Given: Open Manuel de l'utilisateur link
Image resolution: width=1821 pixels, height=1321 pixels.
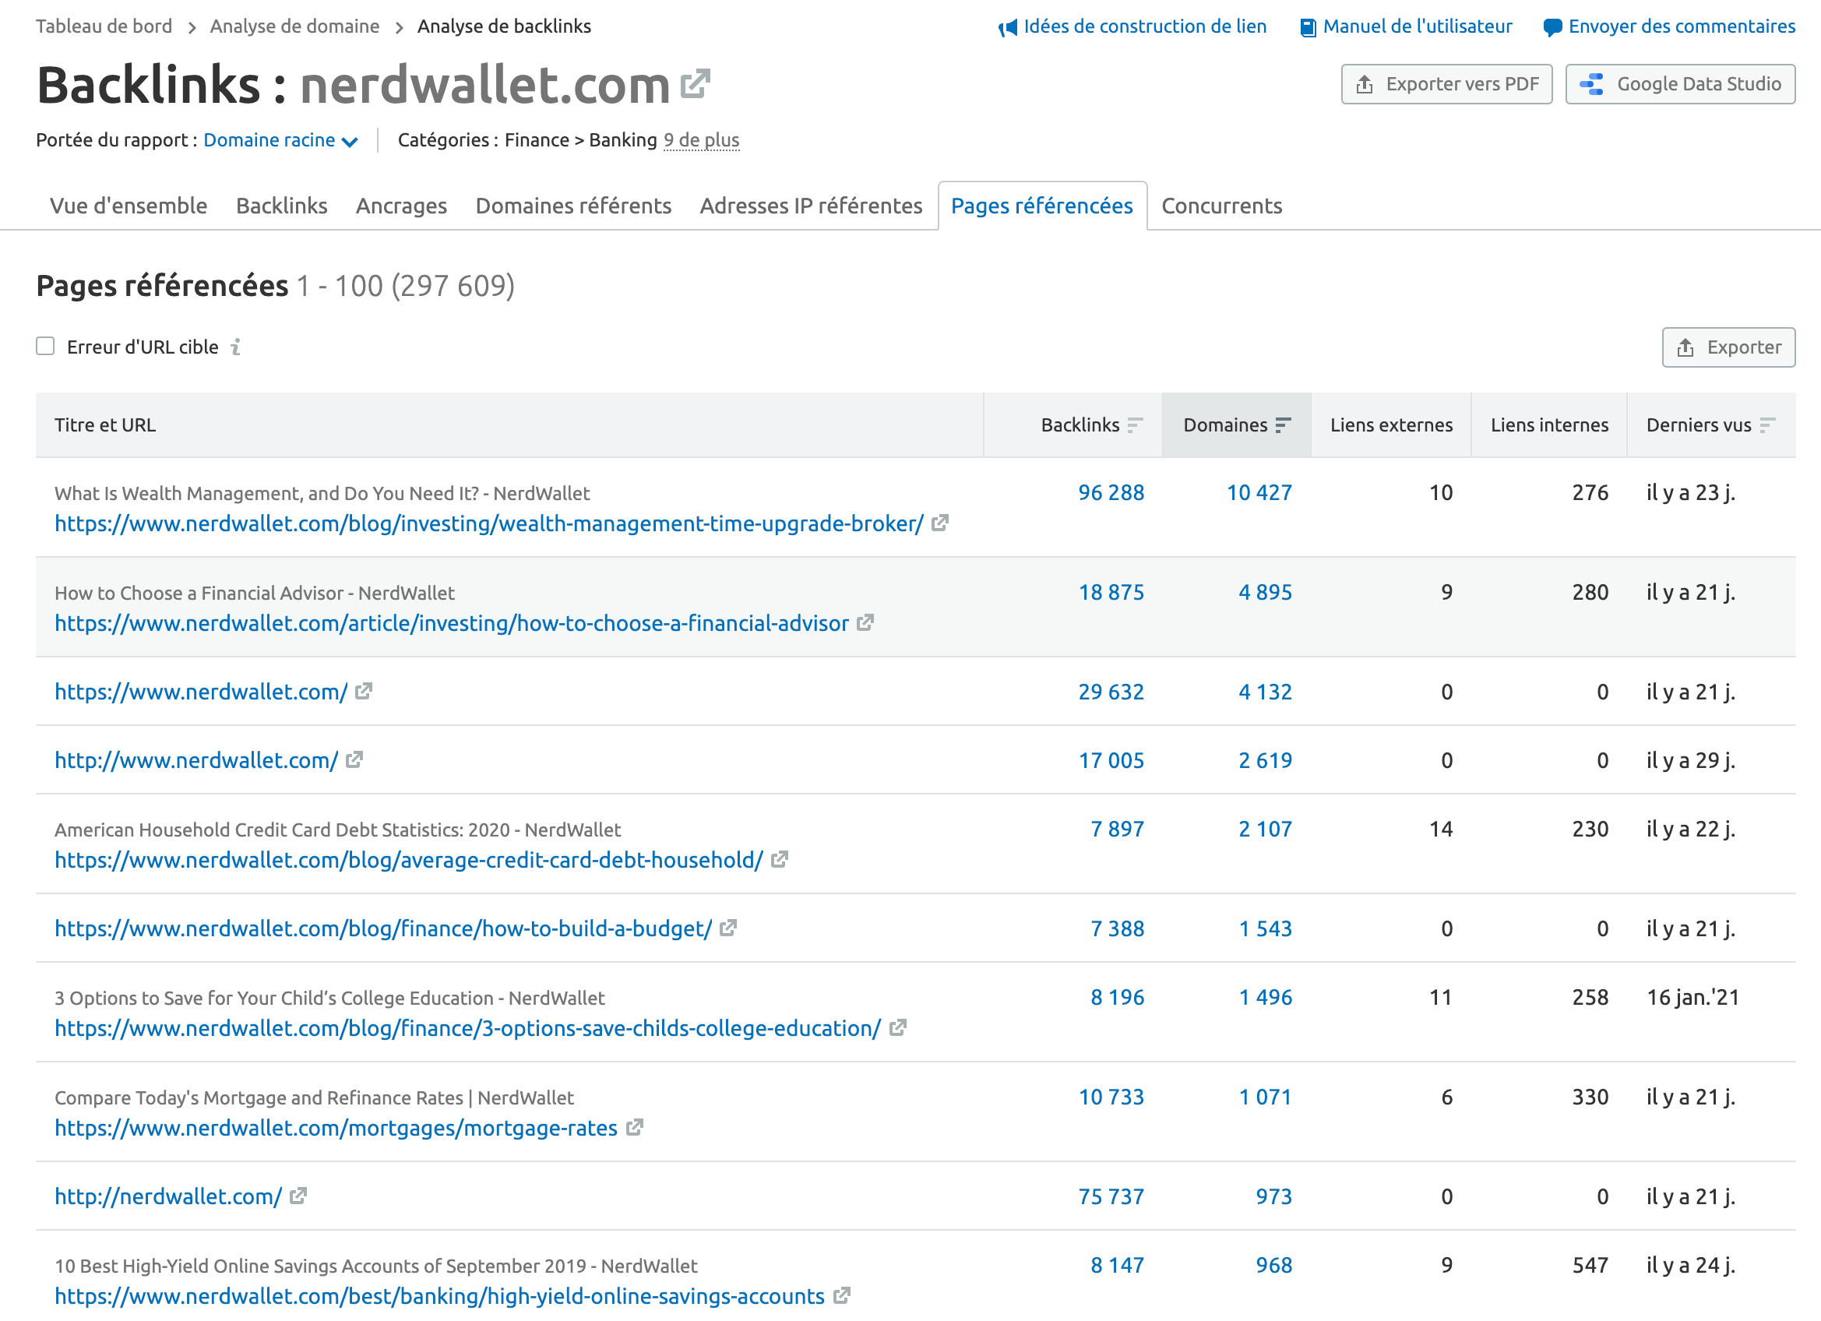Looking at the screenshot, I should pyautogui.click(x=1418, y=26).
